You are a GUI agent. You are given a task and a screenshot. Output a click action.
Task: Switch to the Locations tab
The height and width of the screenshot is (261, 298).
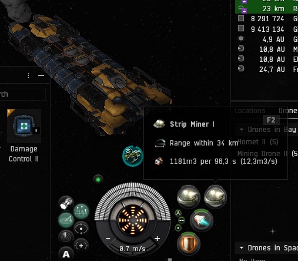[x=250, y=111]
